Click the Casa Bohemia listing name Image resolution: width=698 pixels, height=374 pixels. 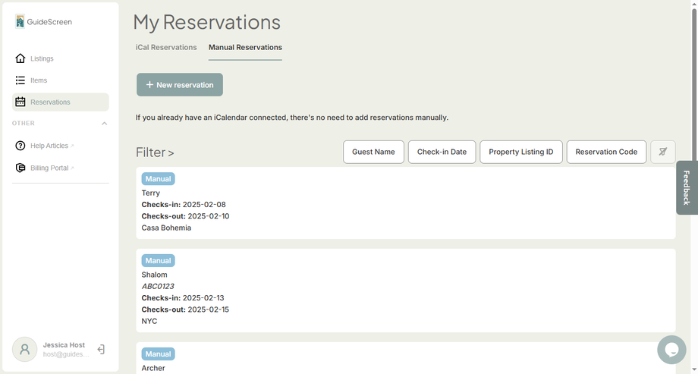coord(166,228)
